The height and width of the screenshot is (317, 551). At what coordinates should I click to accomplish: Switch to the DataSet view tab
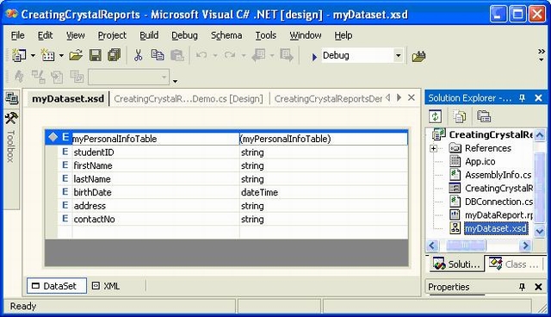click(x=57, y=286)
